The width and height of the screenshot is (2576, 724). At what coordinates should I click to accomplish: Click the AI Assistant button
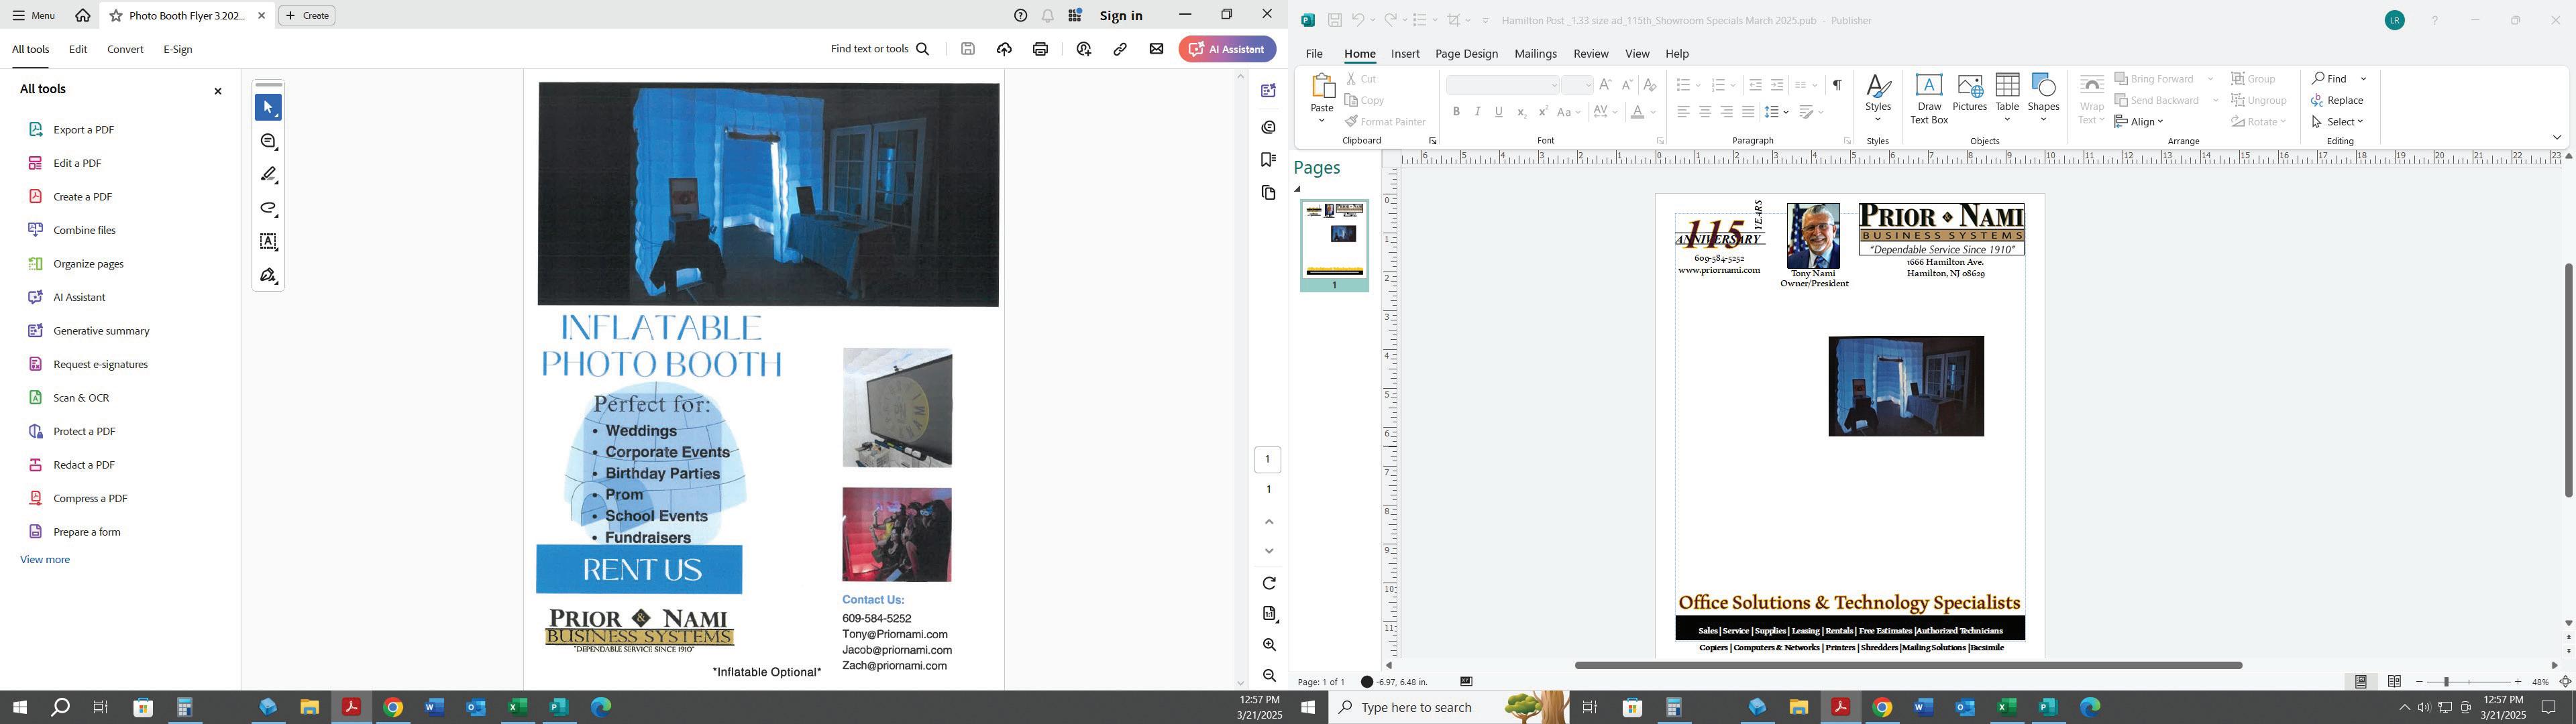coord(1227,49)
